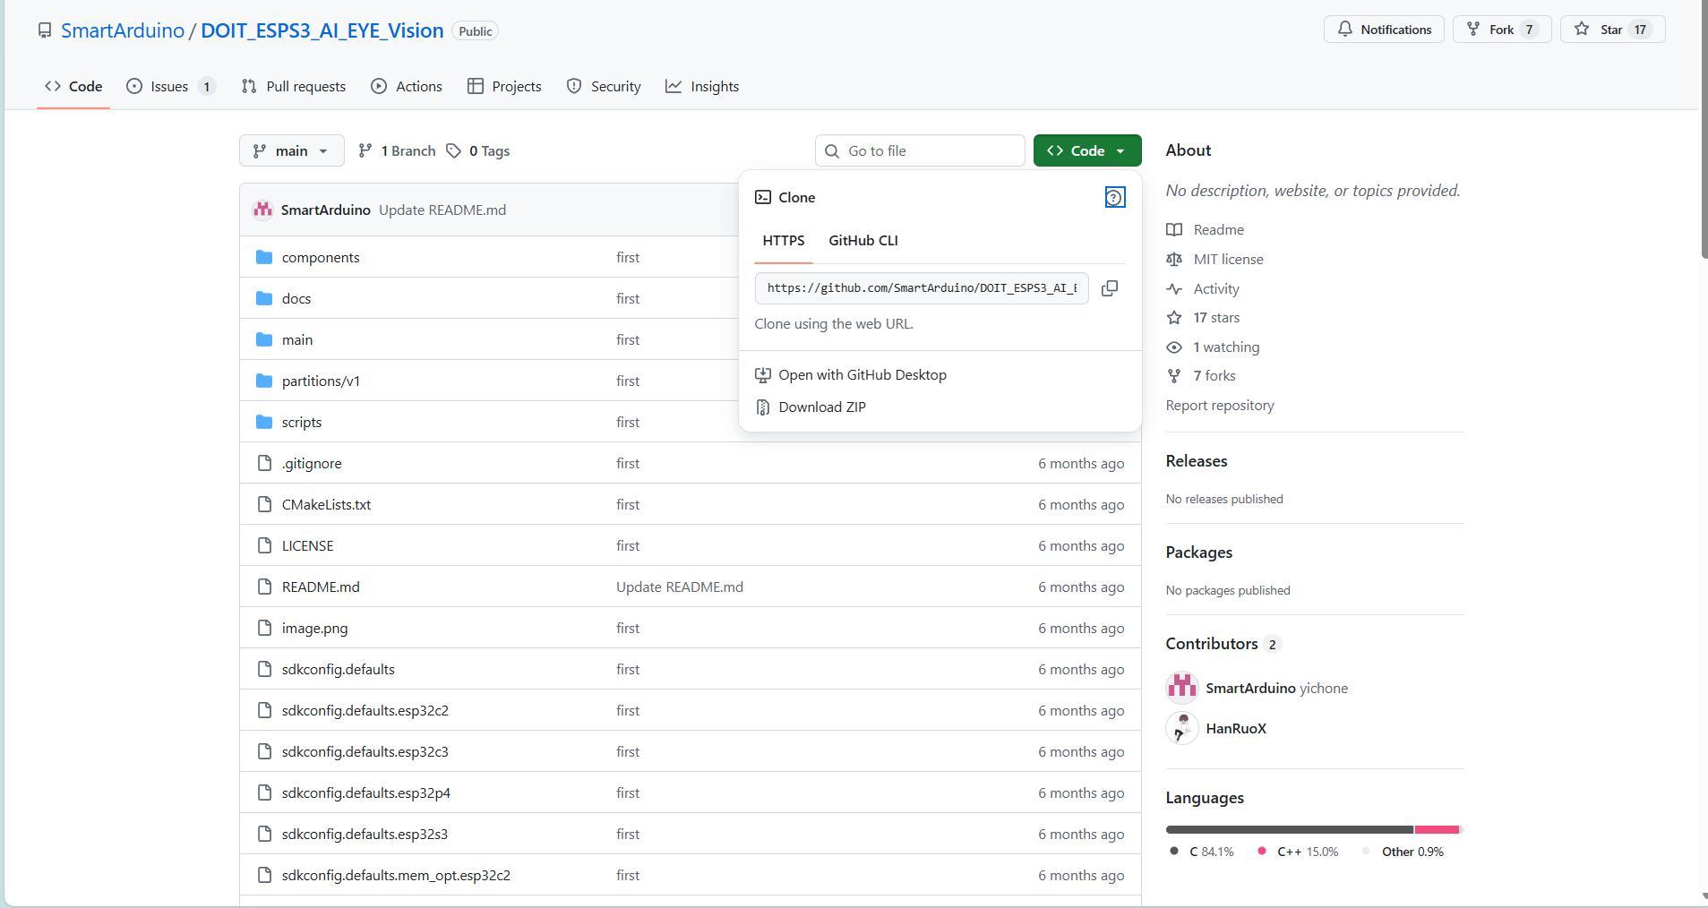Open the Releases heading link

(1197, 461)
